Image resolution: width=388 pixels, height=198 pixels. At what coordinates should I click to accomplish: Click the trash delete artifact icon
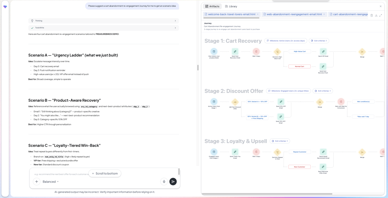[372, 15]
